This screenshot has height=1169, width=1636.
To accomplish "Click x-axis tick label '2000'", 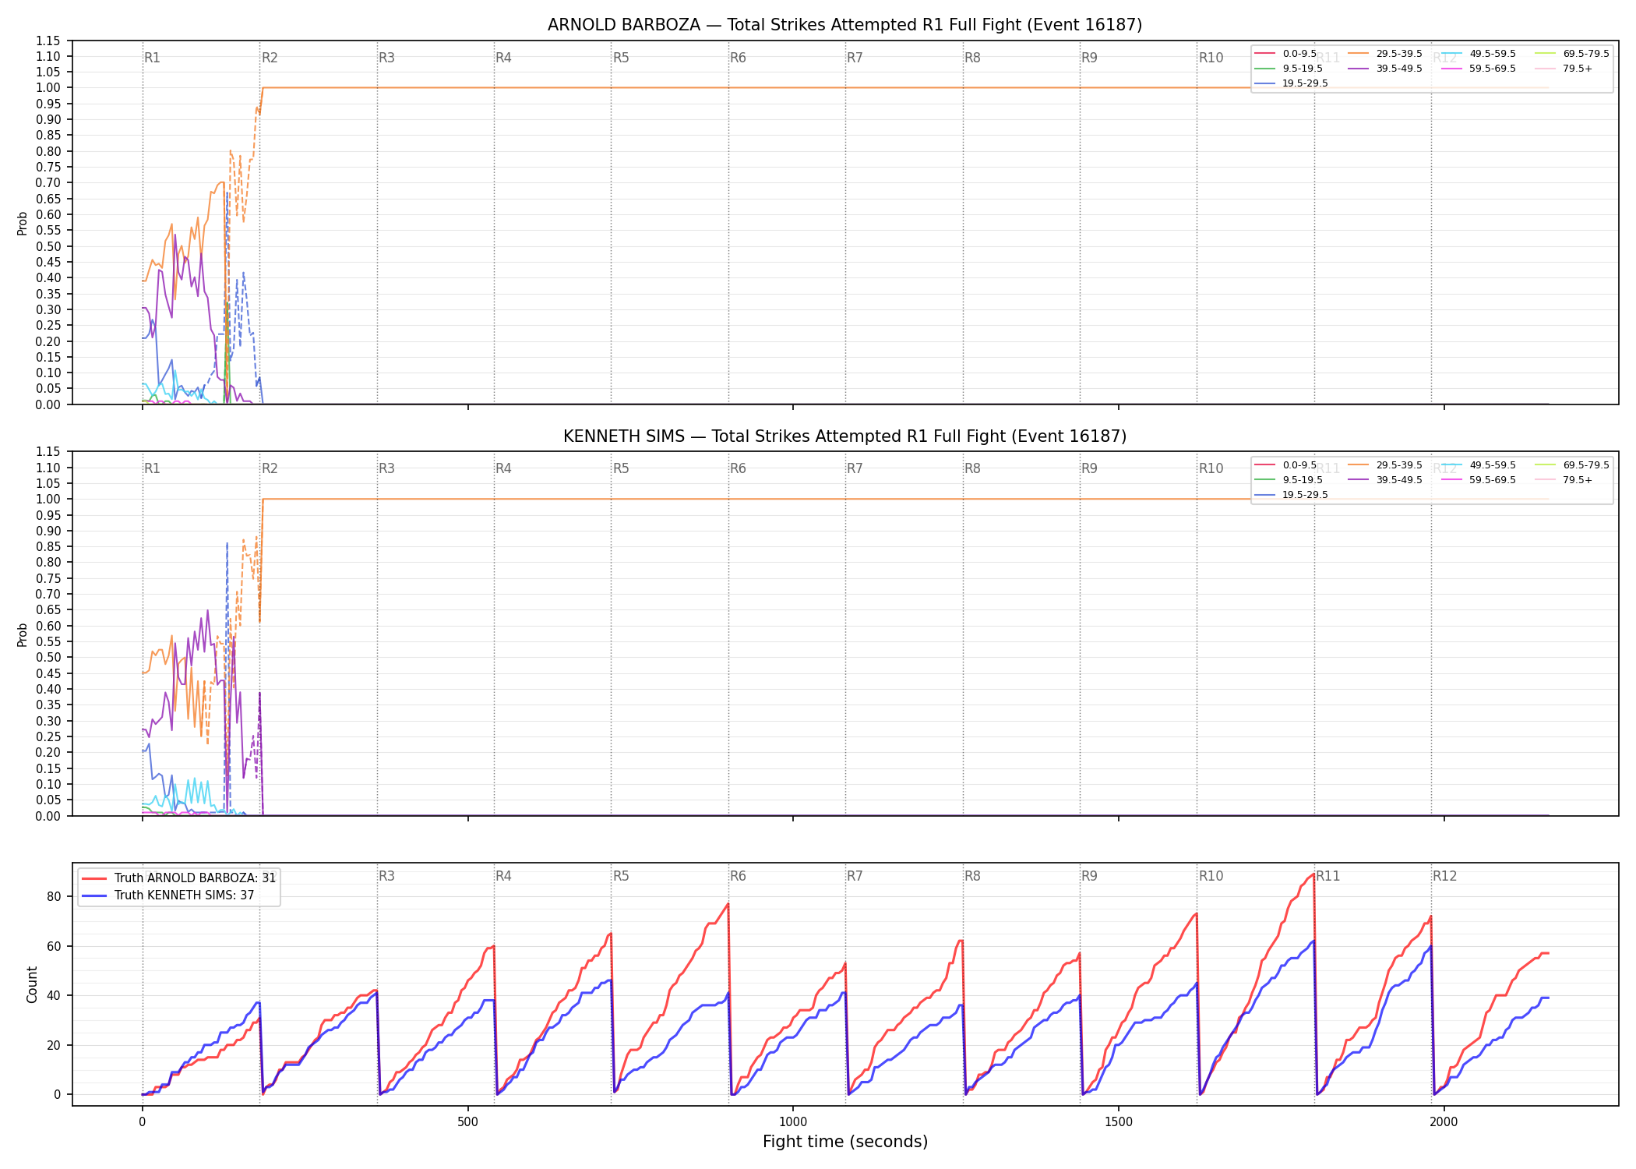I will click(1444, 1122).
